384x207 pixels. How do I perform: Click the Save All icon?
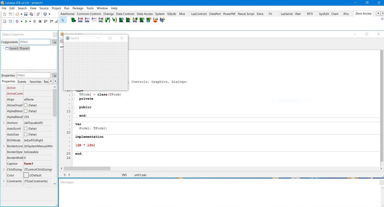(x=31, y=14)
